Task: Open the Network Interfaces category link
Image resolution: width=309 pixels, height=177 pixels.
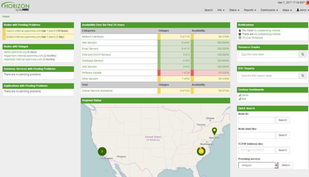Action: [93, 37]
